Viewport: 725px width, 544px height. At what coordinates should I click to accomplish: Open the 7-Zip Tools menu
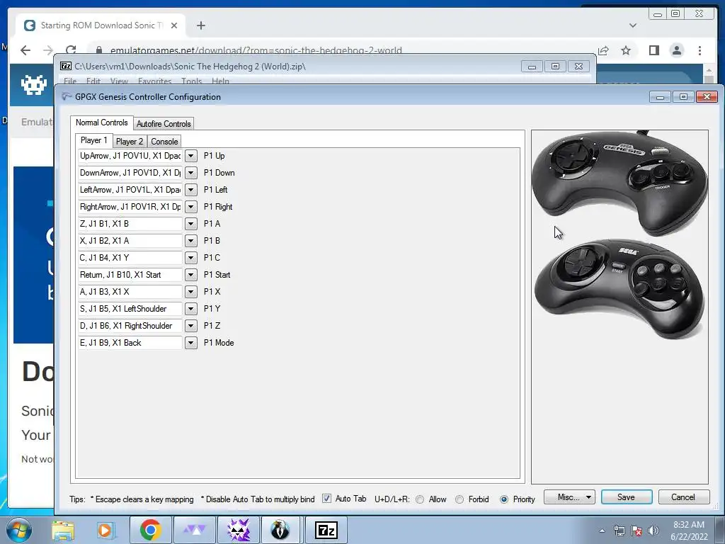click(x=191, y=81)
